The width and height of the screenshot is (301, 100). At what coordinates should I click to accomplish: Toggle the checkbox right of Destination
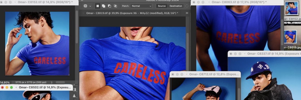[x=187, y=6]
